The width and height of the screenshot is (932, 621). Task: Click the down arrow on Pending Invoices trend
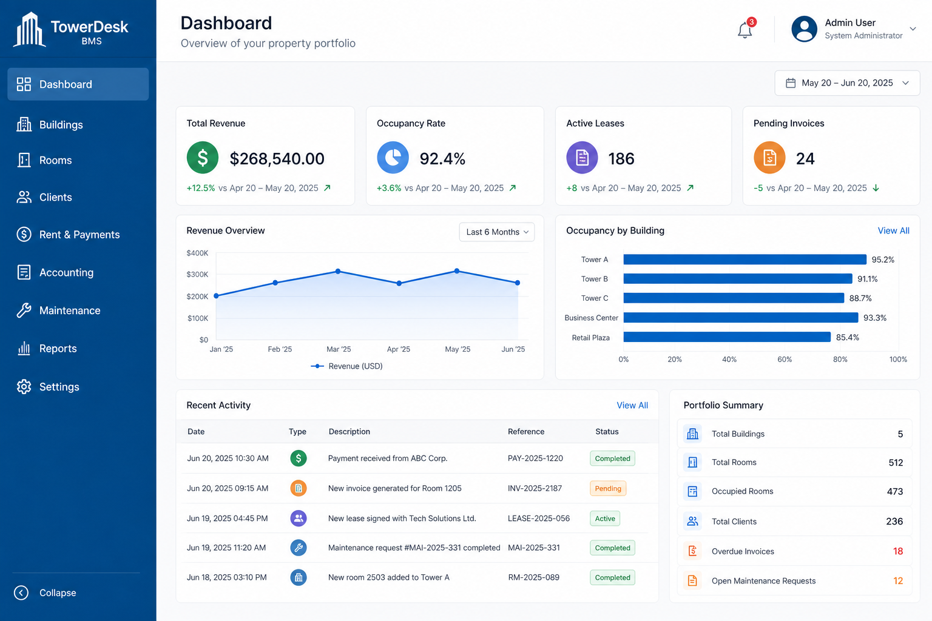[876, 188]
